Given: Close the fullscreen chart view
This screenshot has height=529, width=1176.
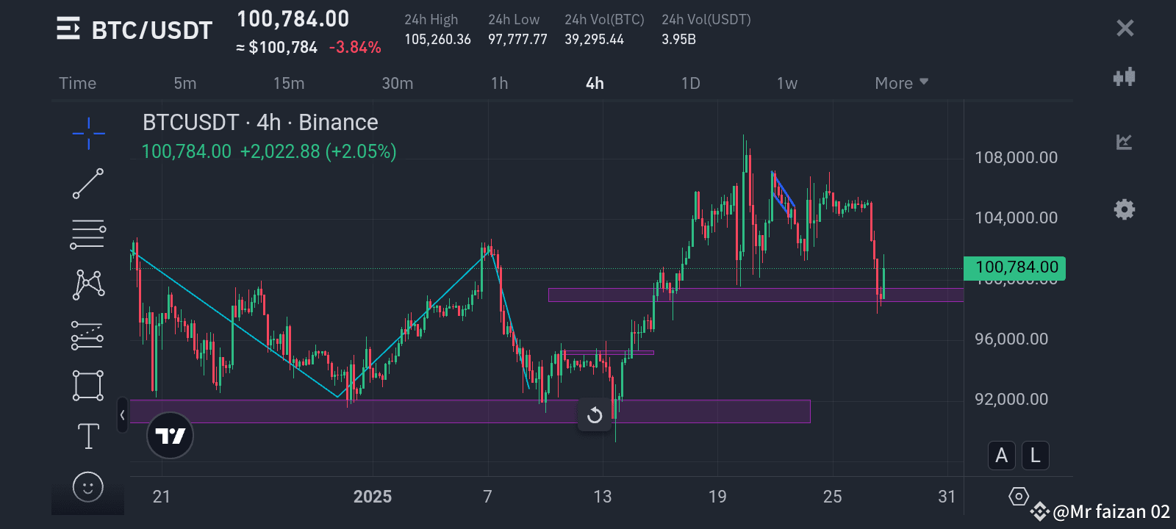Looking at the screenshot, I should [x=1125, y=28].
